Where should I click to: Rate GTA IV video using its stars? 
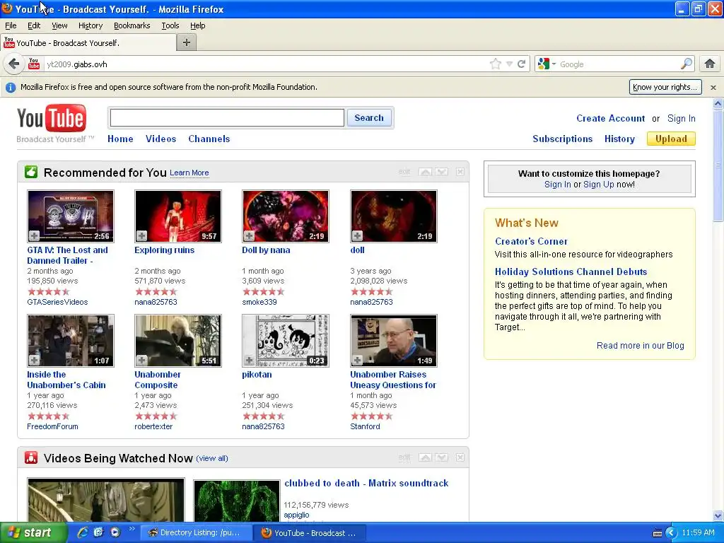point(49,291)
